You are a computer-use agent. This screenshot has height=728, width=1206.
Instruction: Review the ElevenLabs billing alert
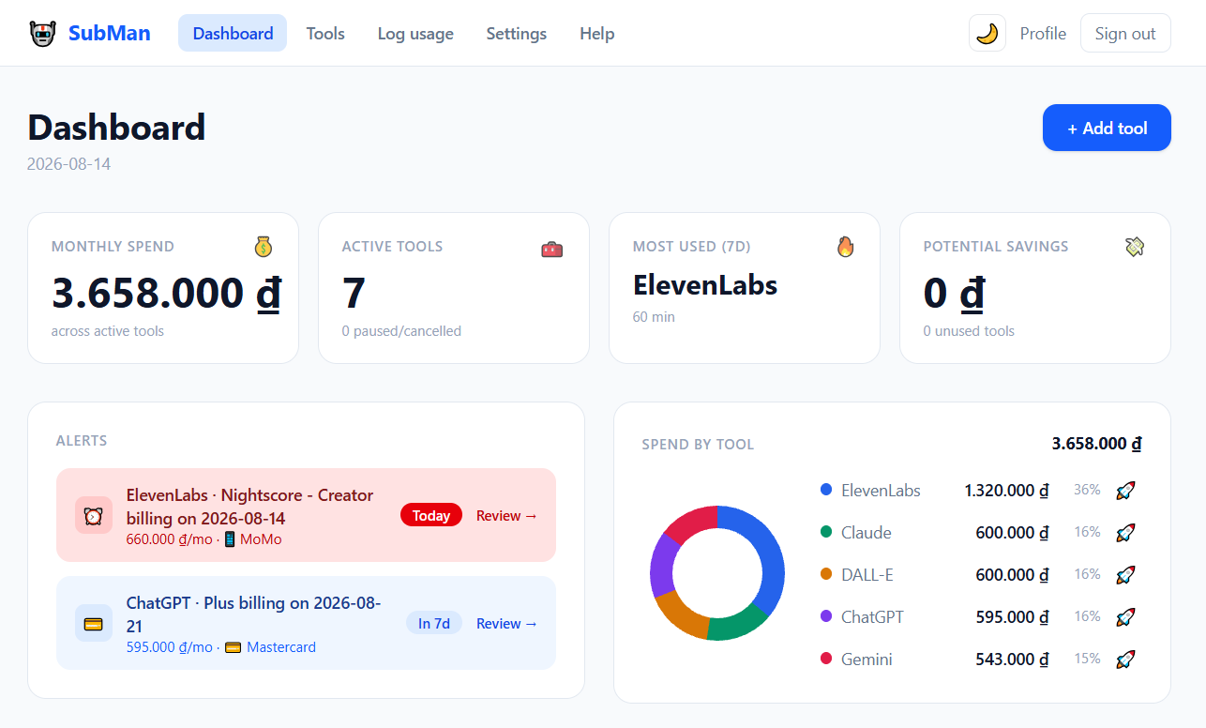click(x=507, y=515)
